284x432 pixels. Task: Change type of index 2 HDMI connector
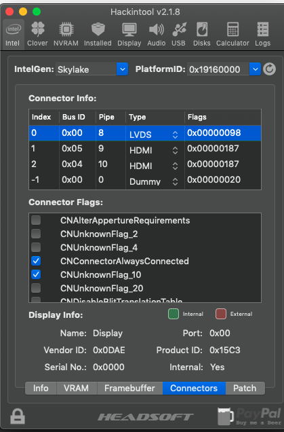click(175, 166)
